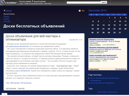Select December 7 in the calendar
The width and height of the screenshot is (129, 96).
coord(104,21)
